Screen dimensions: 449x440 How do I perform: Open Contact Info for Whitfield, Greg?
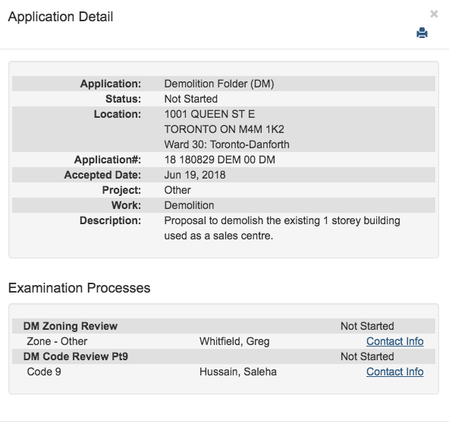tap(394, 341)
